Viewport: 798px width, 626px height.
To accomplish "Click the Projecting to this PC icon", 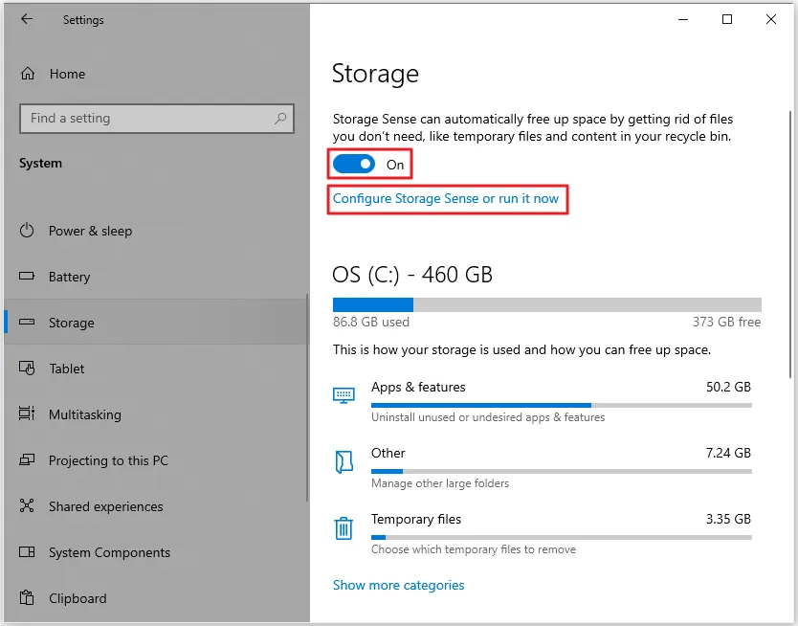I will [27, 460].
